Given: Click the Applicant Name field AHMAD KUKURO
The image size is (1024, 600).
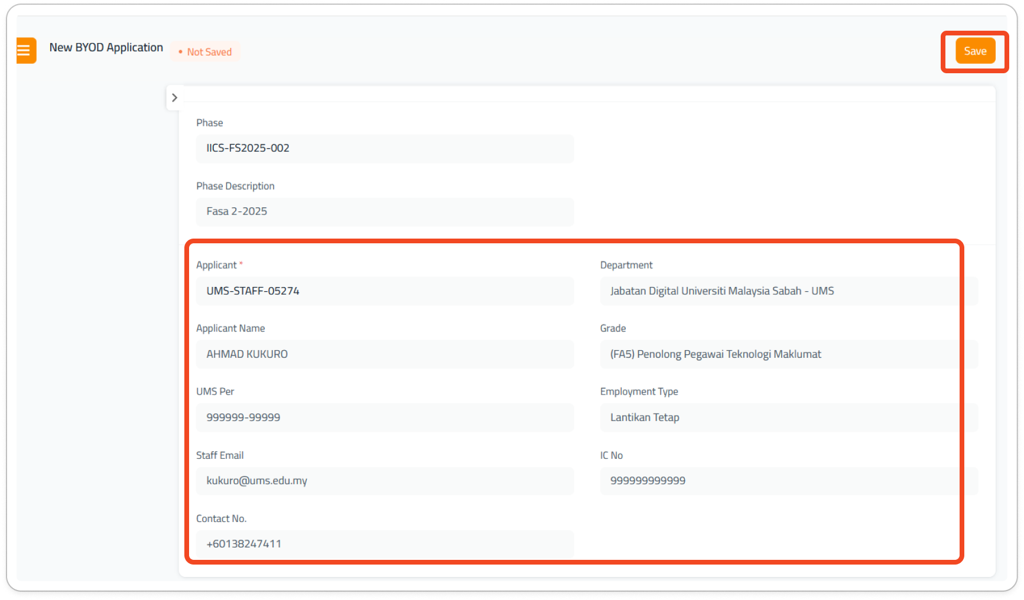Looking at the screenshot, I should [385, 354].
